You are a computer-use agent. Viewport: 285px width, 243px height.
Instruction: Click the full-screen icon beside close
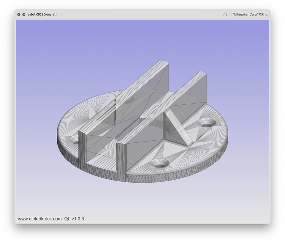click(24, 14)
